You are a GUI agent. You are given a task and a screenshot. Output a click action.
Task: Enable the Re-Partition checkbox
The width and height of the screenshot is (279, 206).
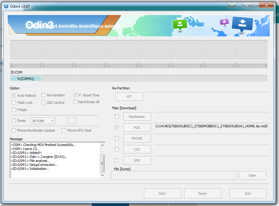[43, 95]
